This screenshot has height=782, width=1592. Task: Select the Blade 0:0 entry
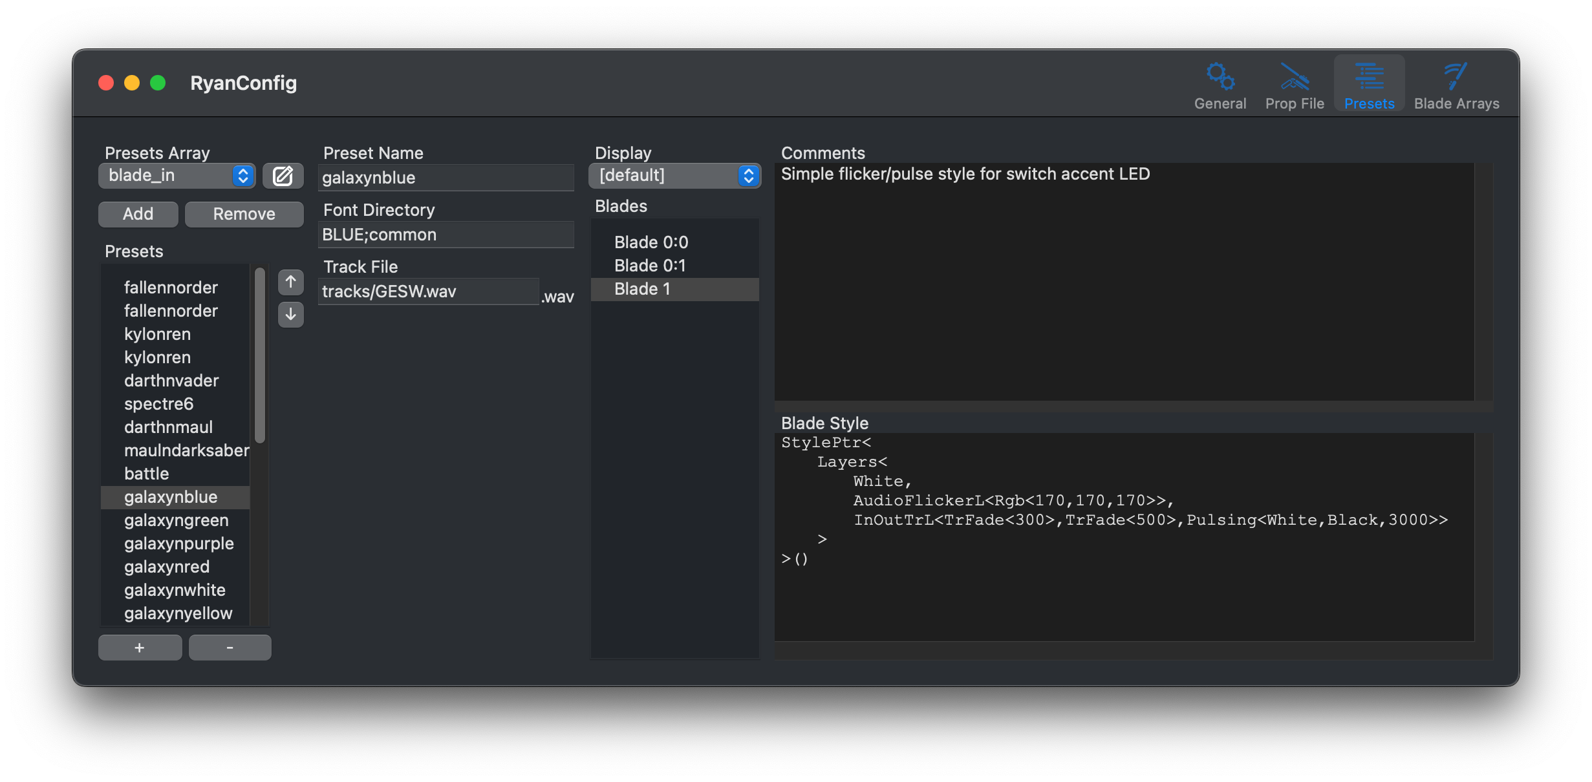click(x=651, y=242)
